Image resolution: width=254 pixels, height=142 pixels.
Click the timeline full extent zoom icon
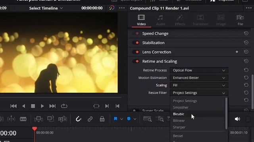coord(147,119)
